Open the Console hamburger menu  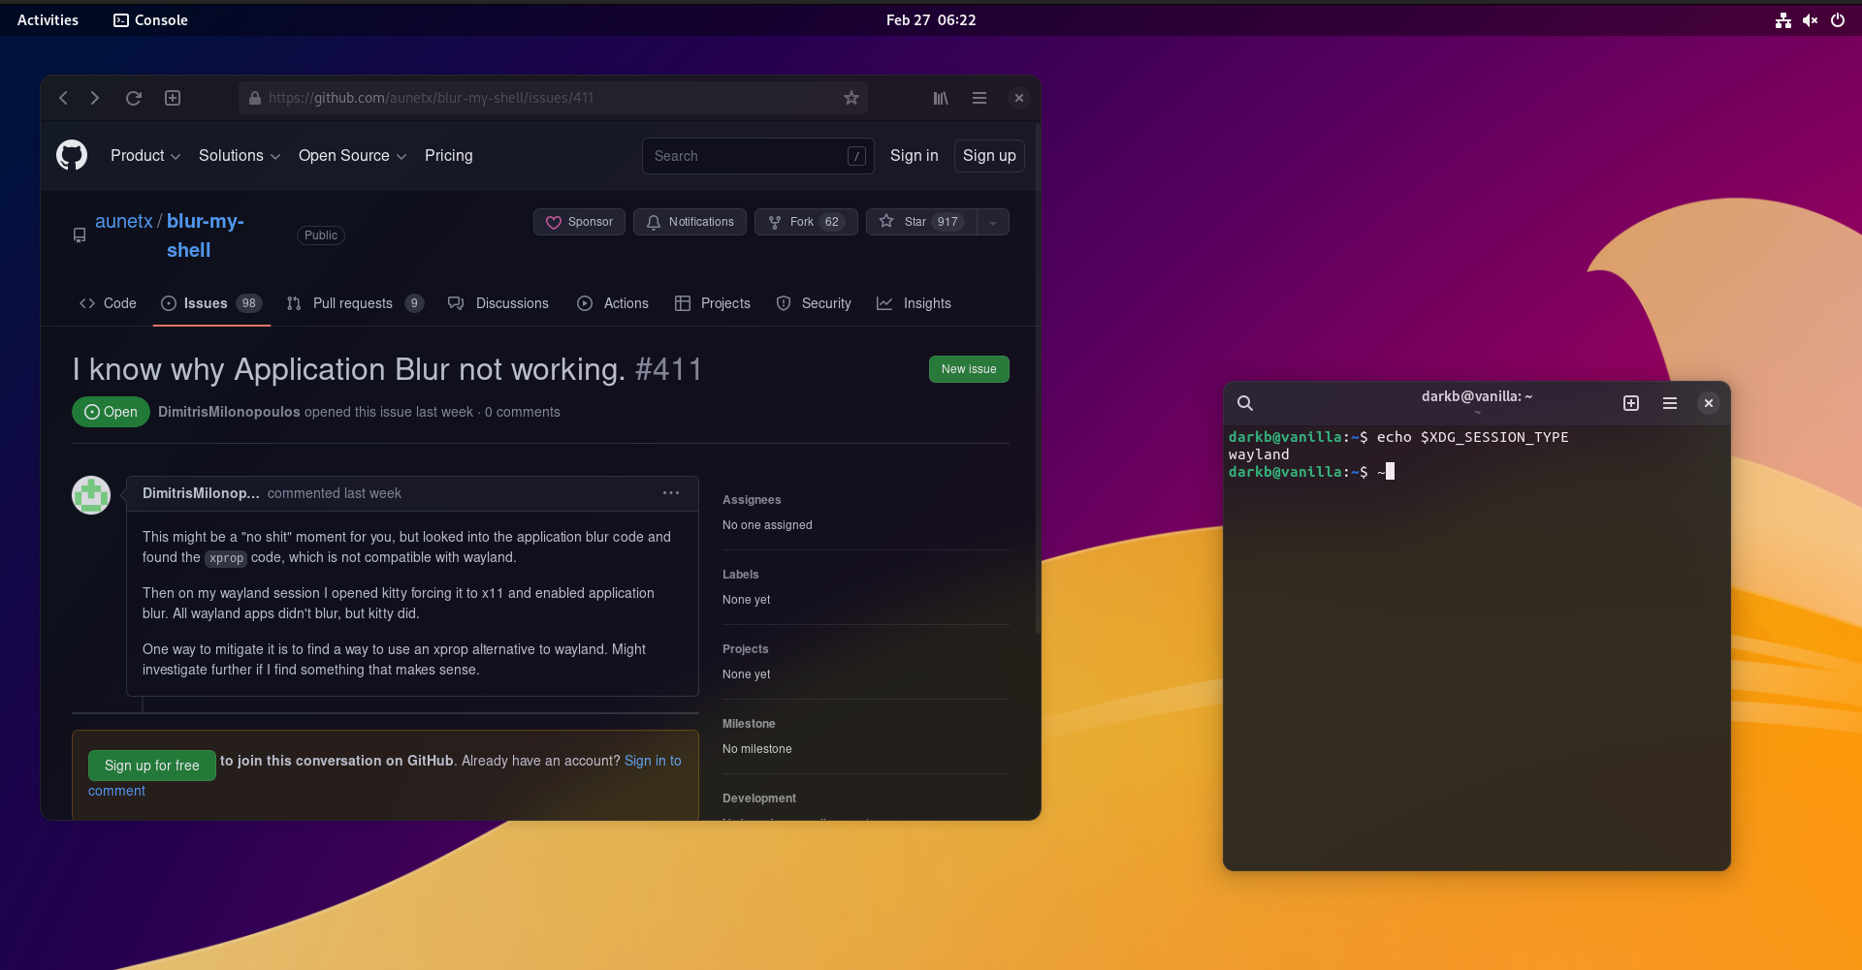(1669, 403)
